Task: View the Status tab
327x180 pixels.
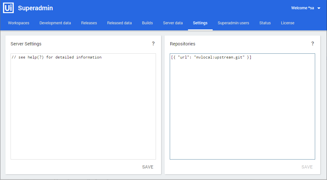Action: [x=265, y=23]
